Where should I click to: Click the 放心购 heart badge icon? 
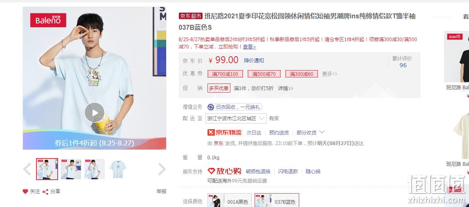point(212,171)
